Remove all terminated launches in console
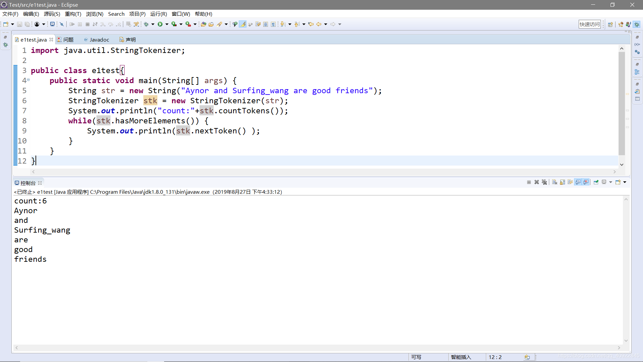The image size is (643, 362). point(545,182)
